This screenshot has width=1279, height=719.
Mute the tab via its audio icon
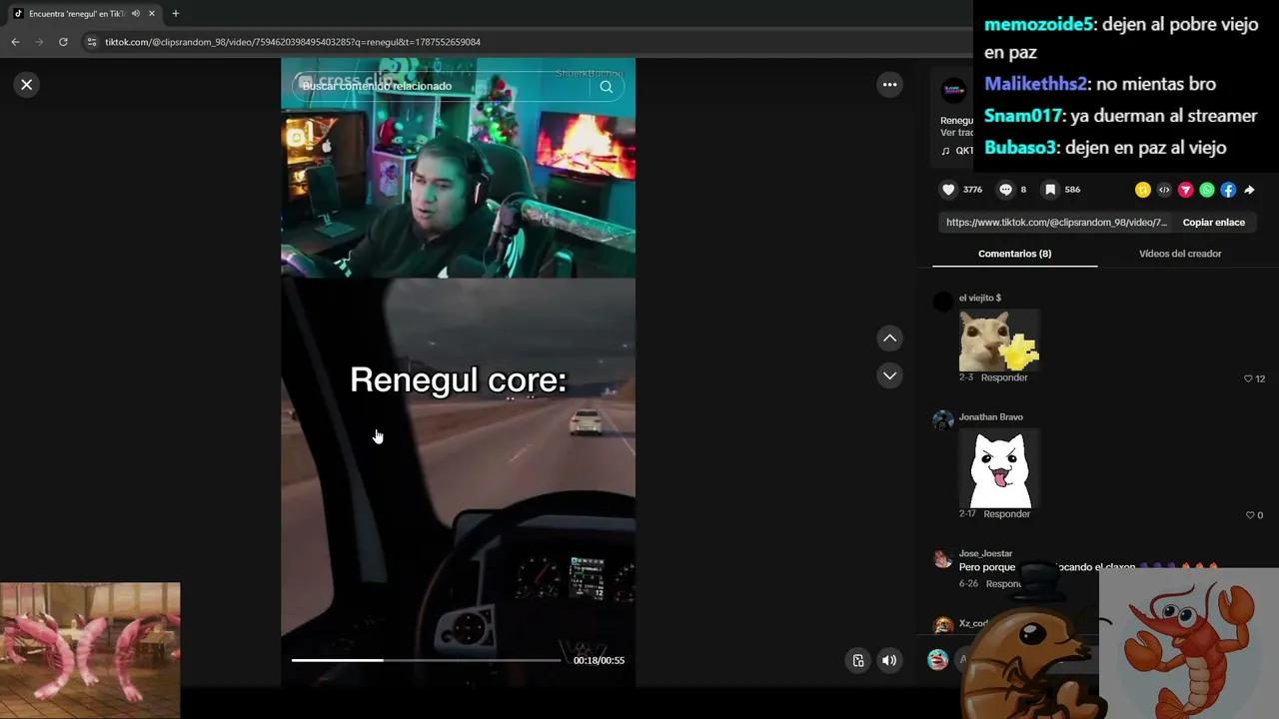point(136,14)
